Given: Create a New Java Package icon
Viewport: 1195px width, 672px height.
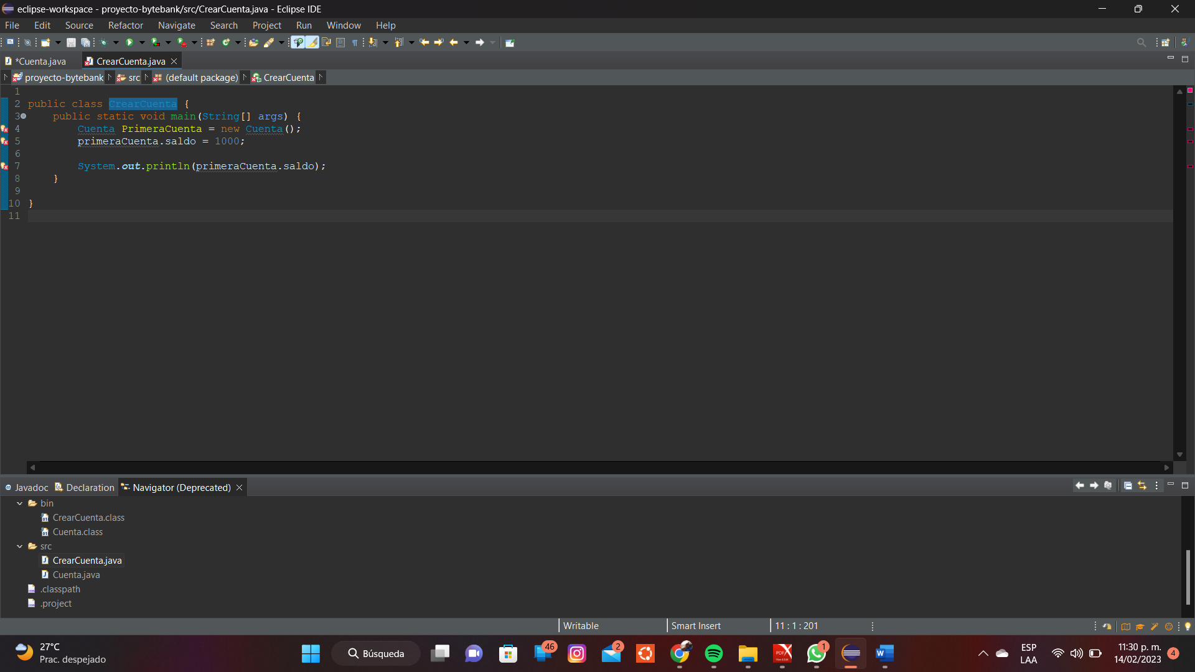Looking at the screenshot, I should pos(210,42).
